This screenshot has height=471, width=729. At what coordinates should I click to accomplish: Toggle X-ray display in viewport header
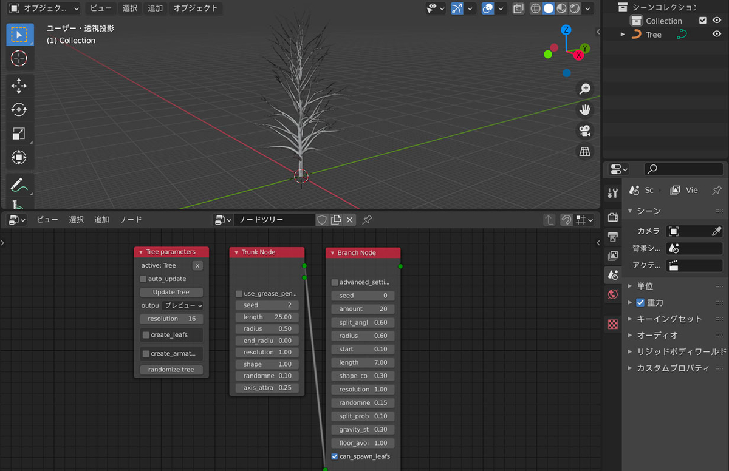518,8
